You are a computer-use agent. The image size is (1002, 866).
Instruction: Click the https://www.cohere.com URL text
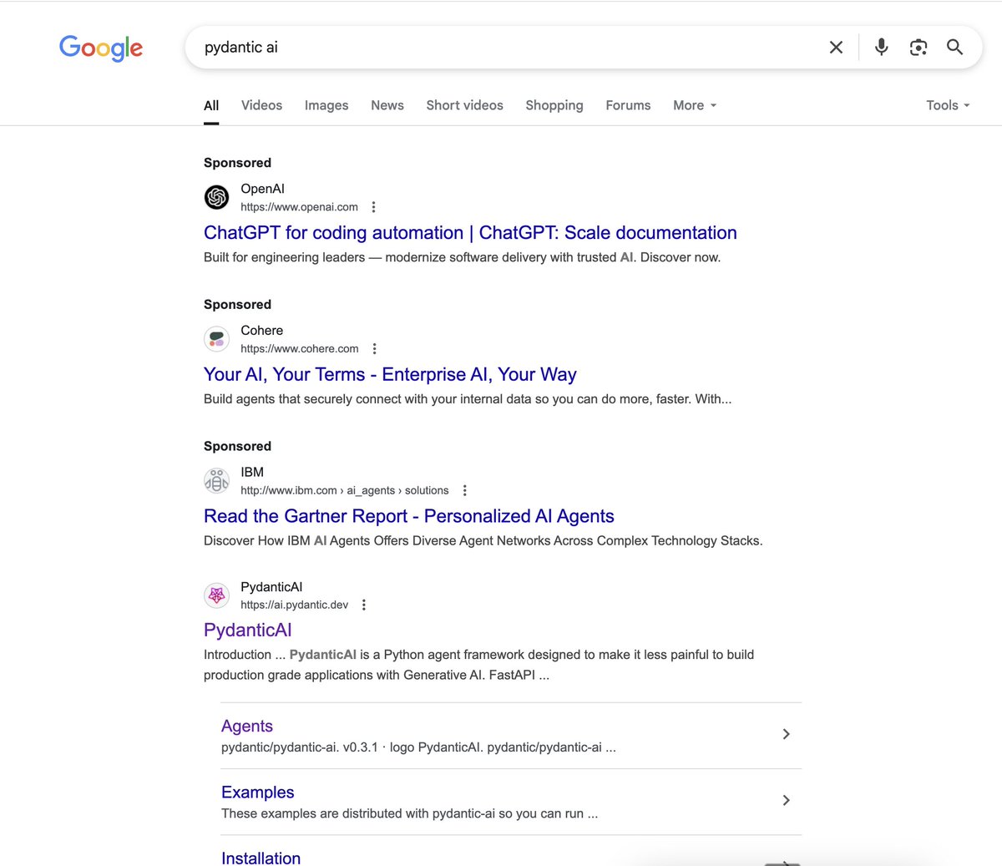[x=300, y=349]
